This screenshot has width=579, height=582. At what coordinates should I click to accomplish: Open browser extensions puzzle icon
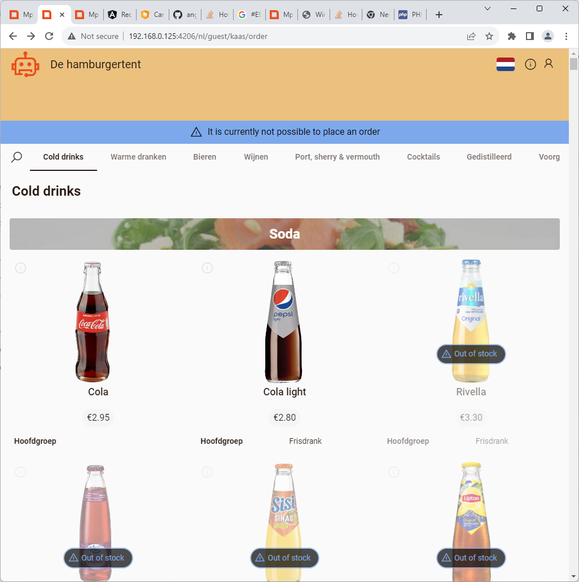pos(512,36)
